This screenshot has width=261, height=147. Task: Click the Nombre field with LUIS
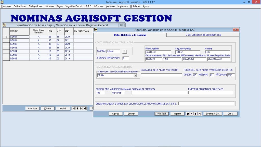pos(217,52)
